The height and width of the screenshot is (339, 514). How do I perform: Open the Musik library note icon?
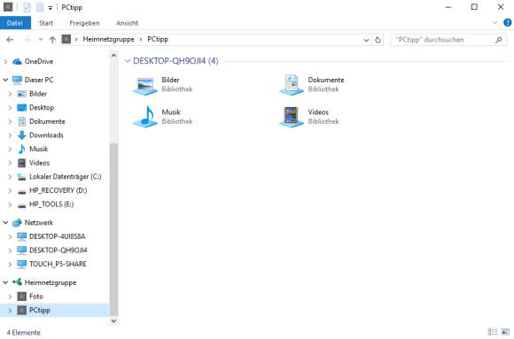[x=145, y=117]
